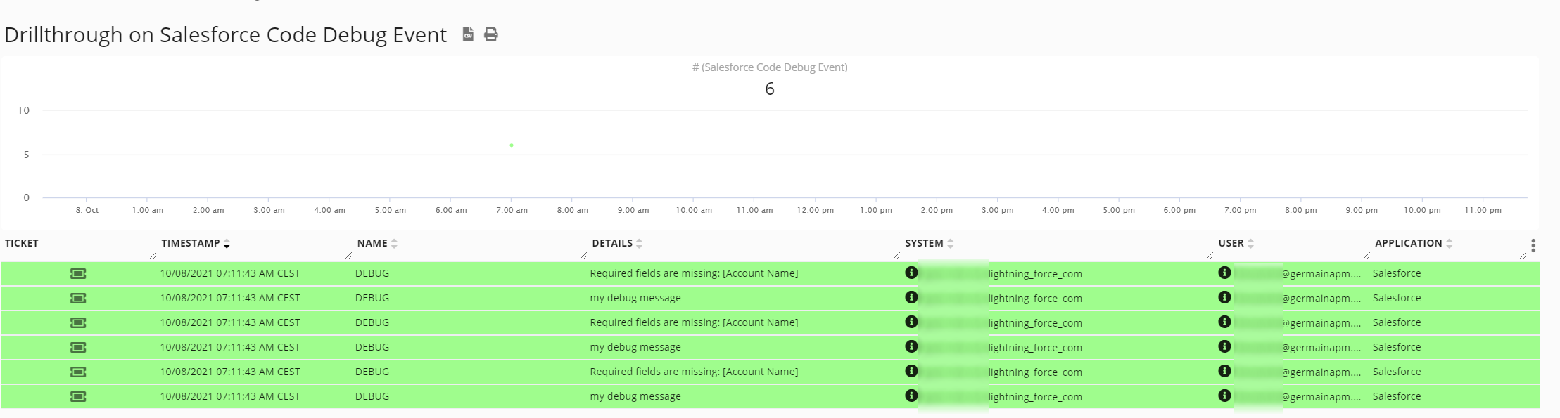Export the drillthrough as CSV file
Image resolution: width=1560 pixels, height=418 pixels.
468,34
